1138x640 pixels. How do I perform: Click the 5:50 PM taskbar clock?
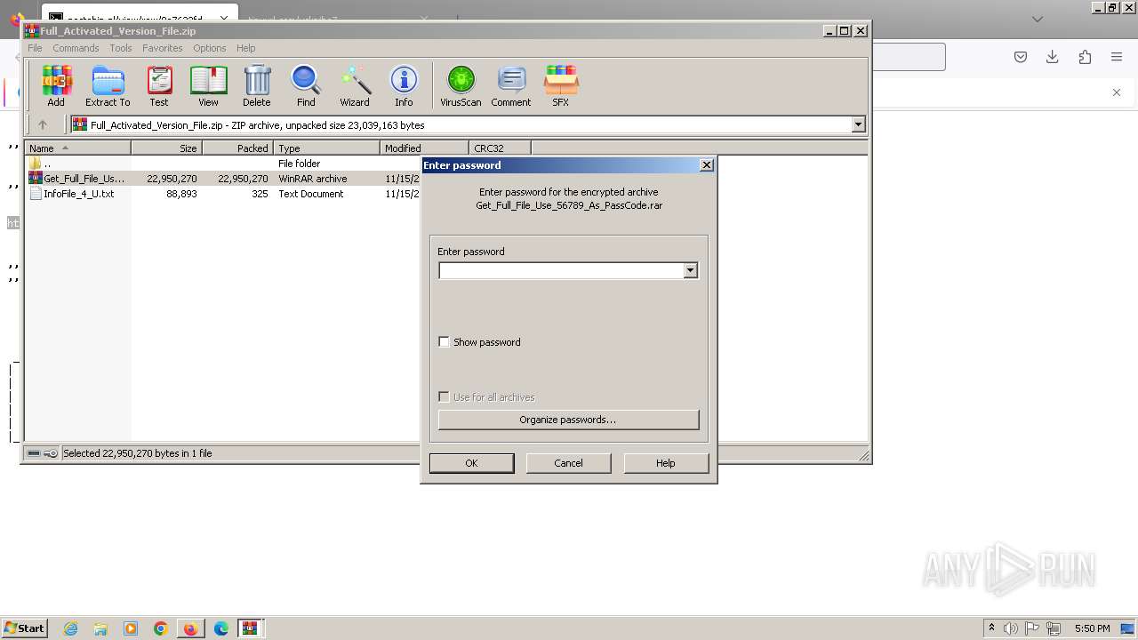coord(1092,628)
